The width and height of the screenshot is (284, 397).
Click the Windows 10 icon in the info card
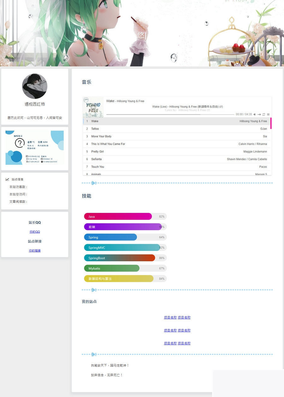42,159
